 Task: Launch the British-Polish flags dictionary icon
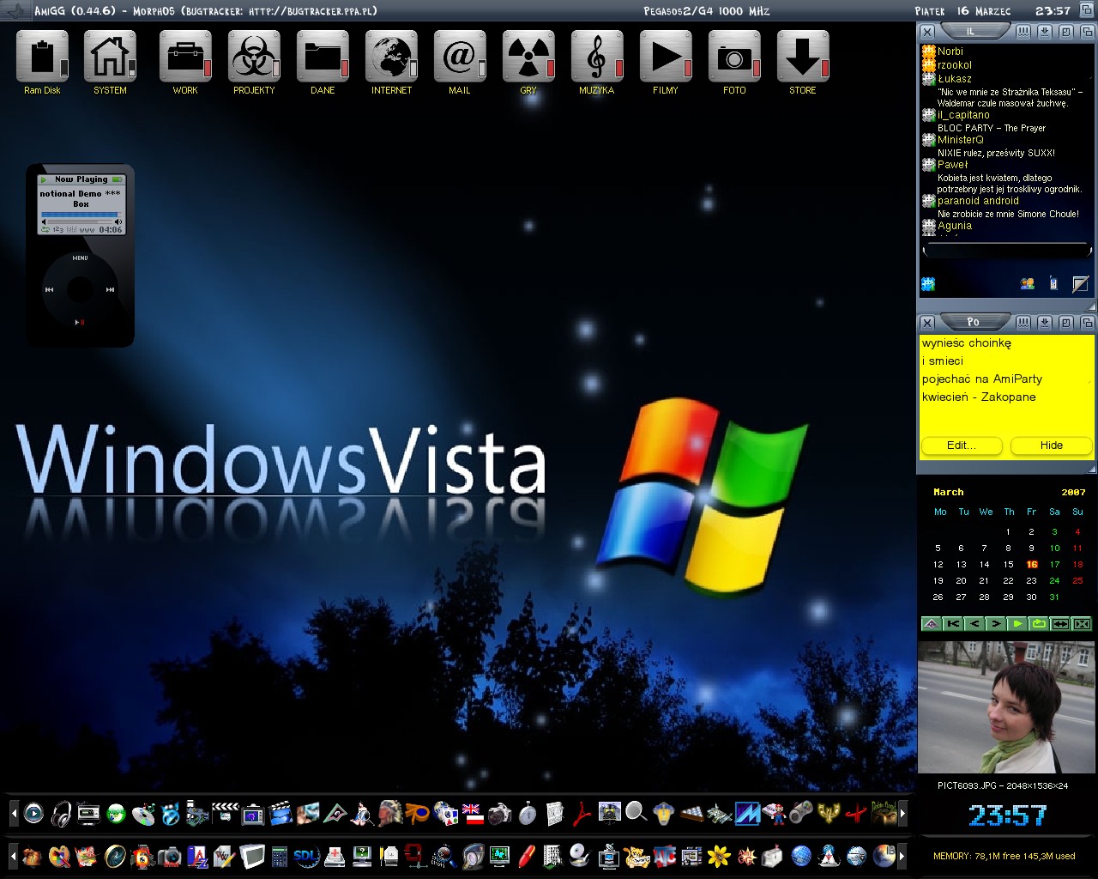(x=472, y=814)
